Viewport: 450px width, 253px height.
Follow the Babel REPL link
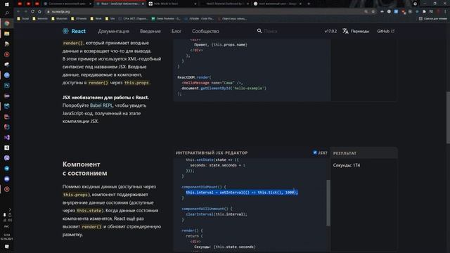click(x=101, y=105)
